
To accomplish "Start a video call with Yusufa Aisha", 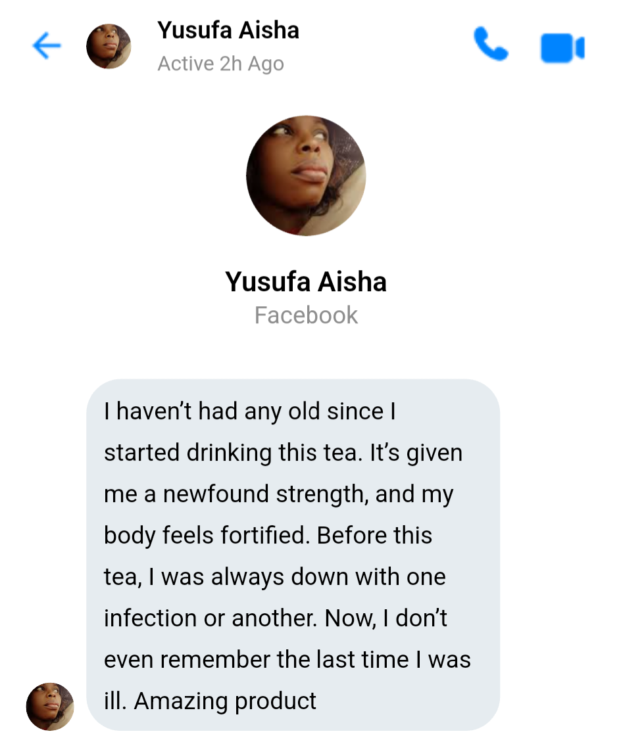I will click(562, 47).
